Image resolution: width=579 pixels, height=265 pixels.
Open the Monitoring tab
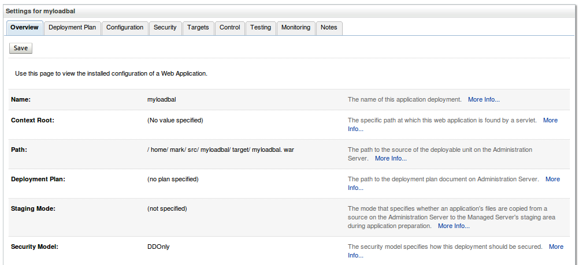click(296, 28)
